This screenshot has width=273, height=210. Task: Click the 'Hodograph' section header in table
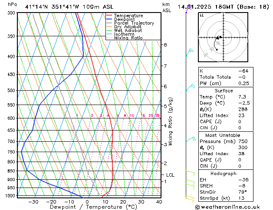(224, 173)
